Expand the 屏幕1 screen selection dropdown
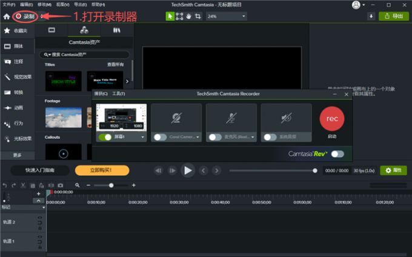412x257 pixels. point(142,137)
